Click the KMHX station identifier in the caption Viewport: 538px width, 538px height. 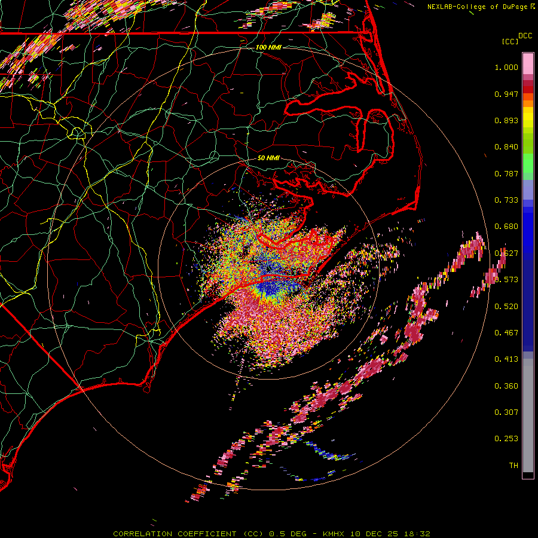pos(334,534)
